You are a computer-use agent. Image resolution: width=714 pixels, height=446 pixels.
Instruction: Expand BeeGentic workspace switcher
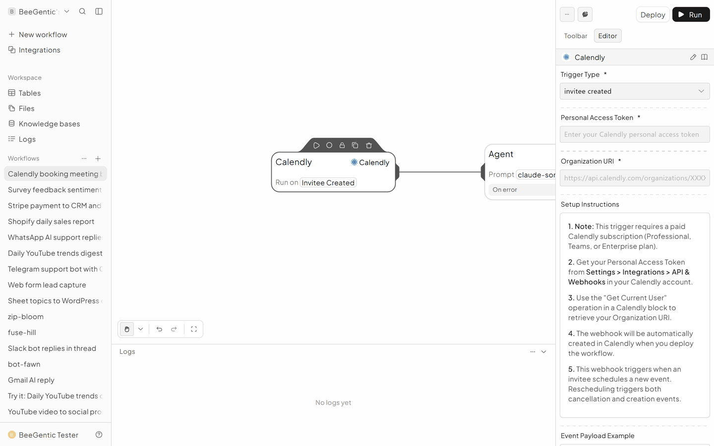tap(39, 11)
